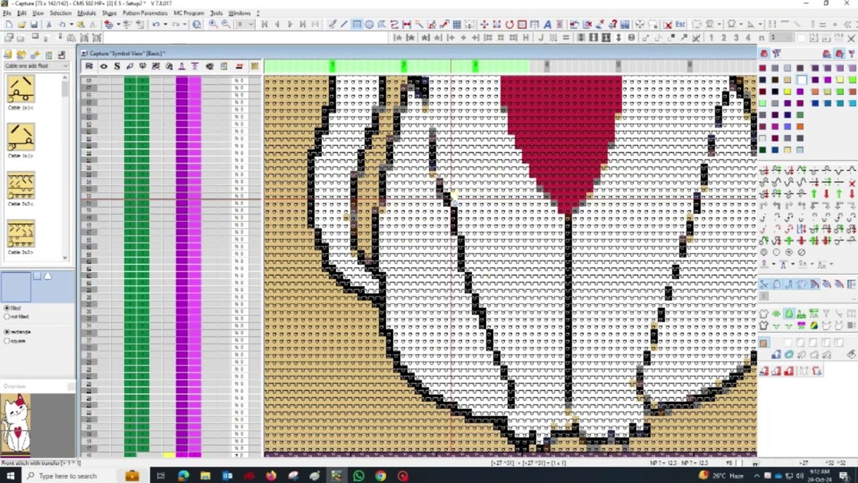Click the skip to first step arrow
The height and width of the screenshot is (483, 858).
(264, 24)
